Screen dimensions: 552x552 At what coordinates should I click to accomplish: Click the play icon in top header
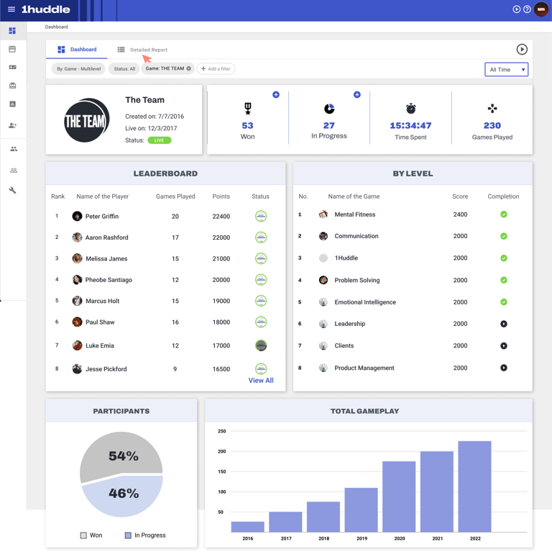517,9
